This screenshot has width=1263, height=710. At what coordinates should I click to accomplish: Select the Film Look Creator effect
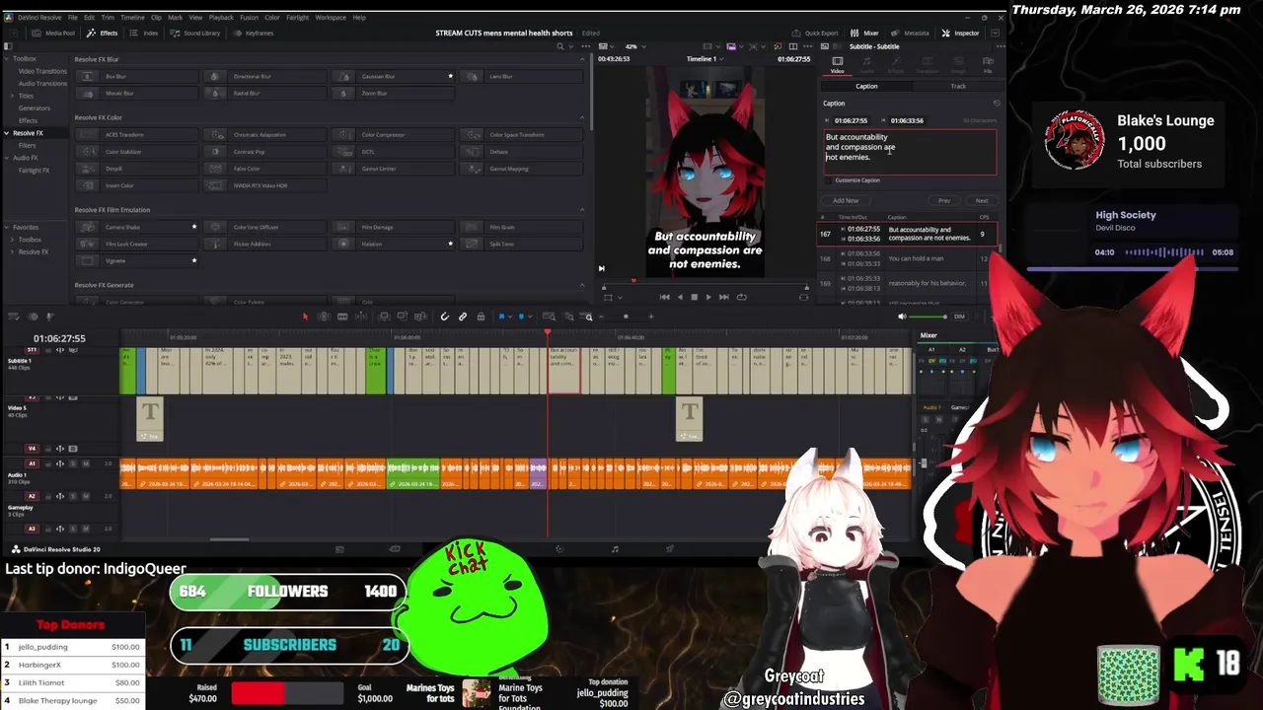point(135,244)
